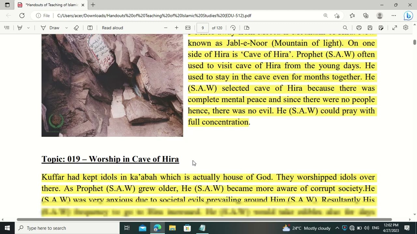Click the Cave of Hira photo
The height and width of the screenshot is (234, 417).
pos(112,85)
